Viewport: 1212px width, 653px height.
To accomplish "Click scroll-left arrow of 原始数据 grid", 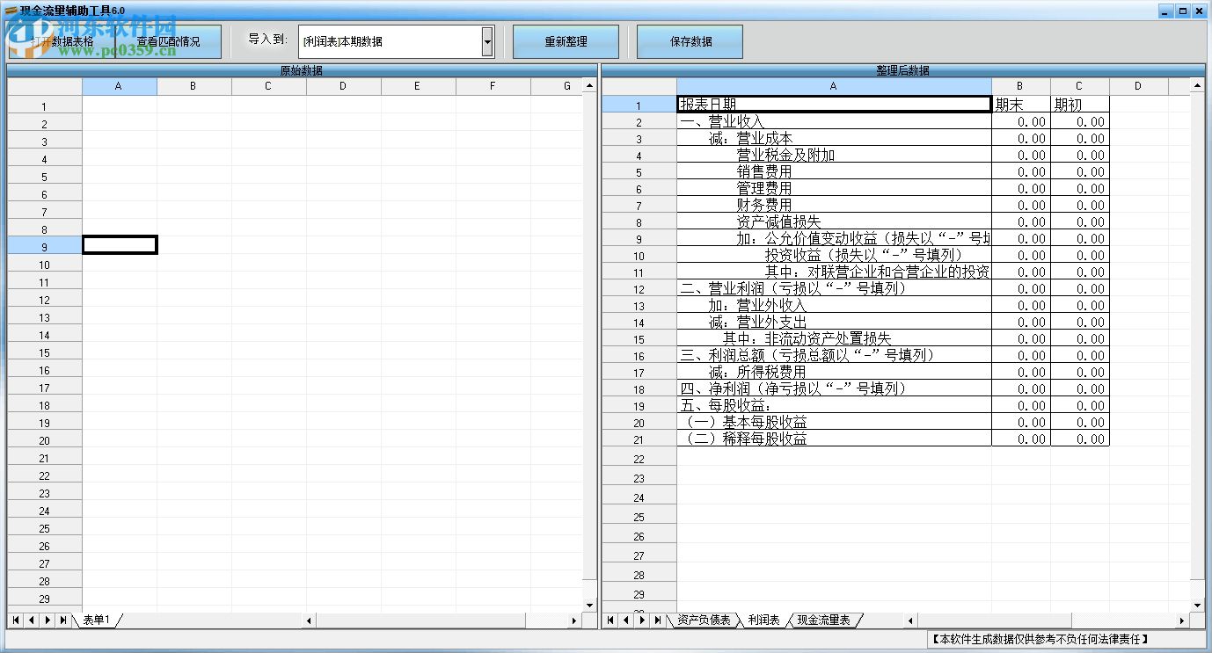I will tap(309, 620).
